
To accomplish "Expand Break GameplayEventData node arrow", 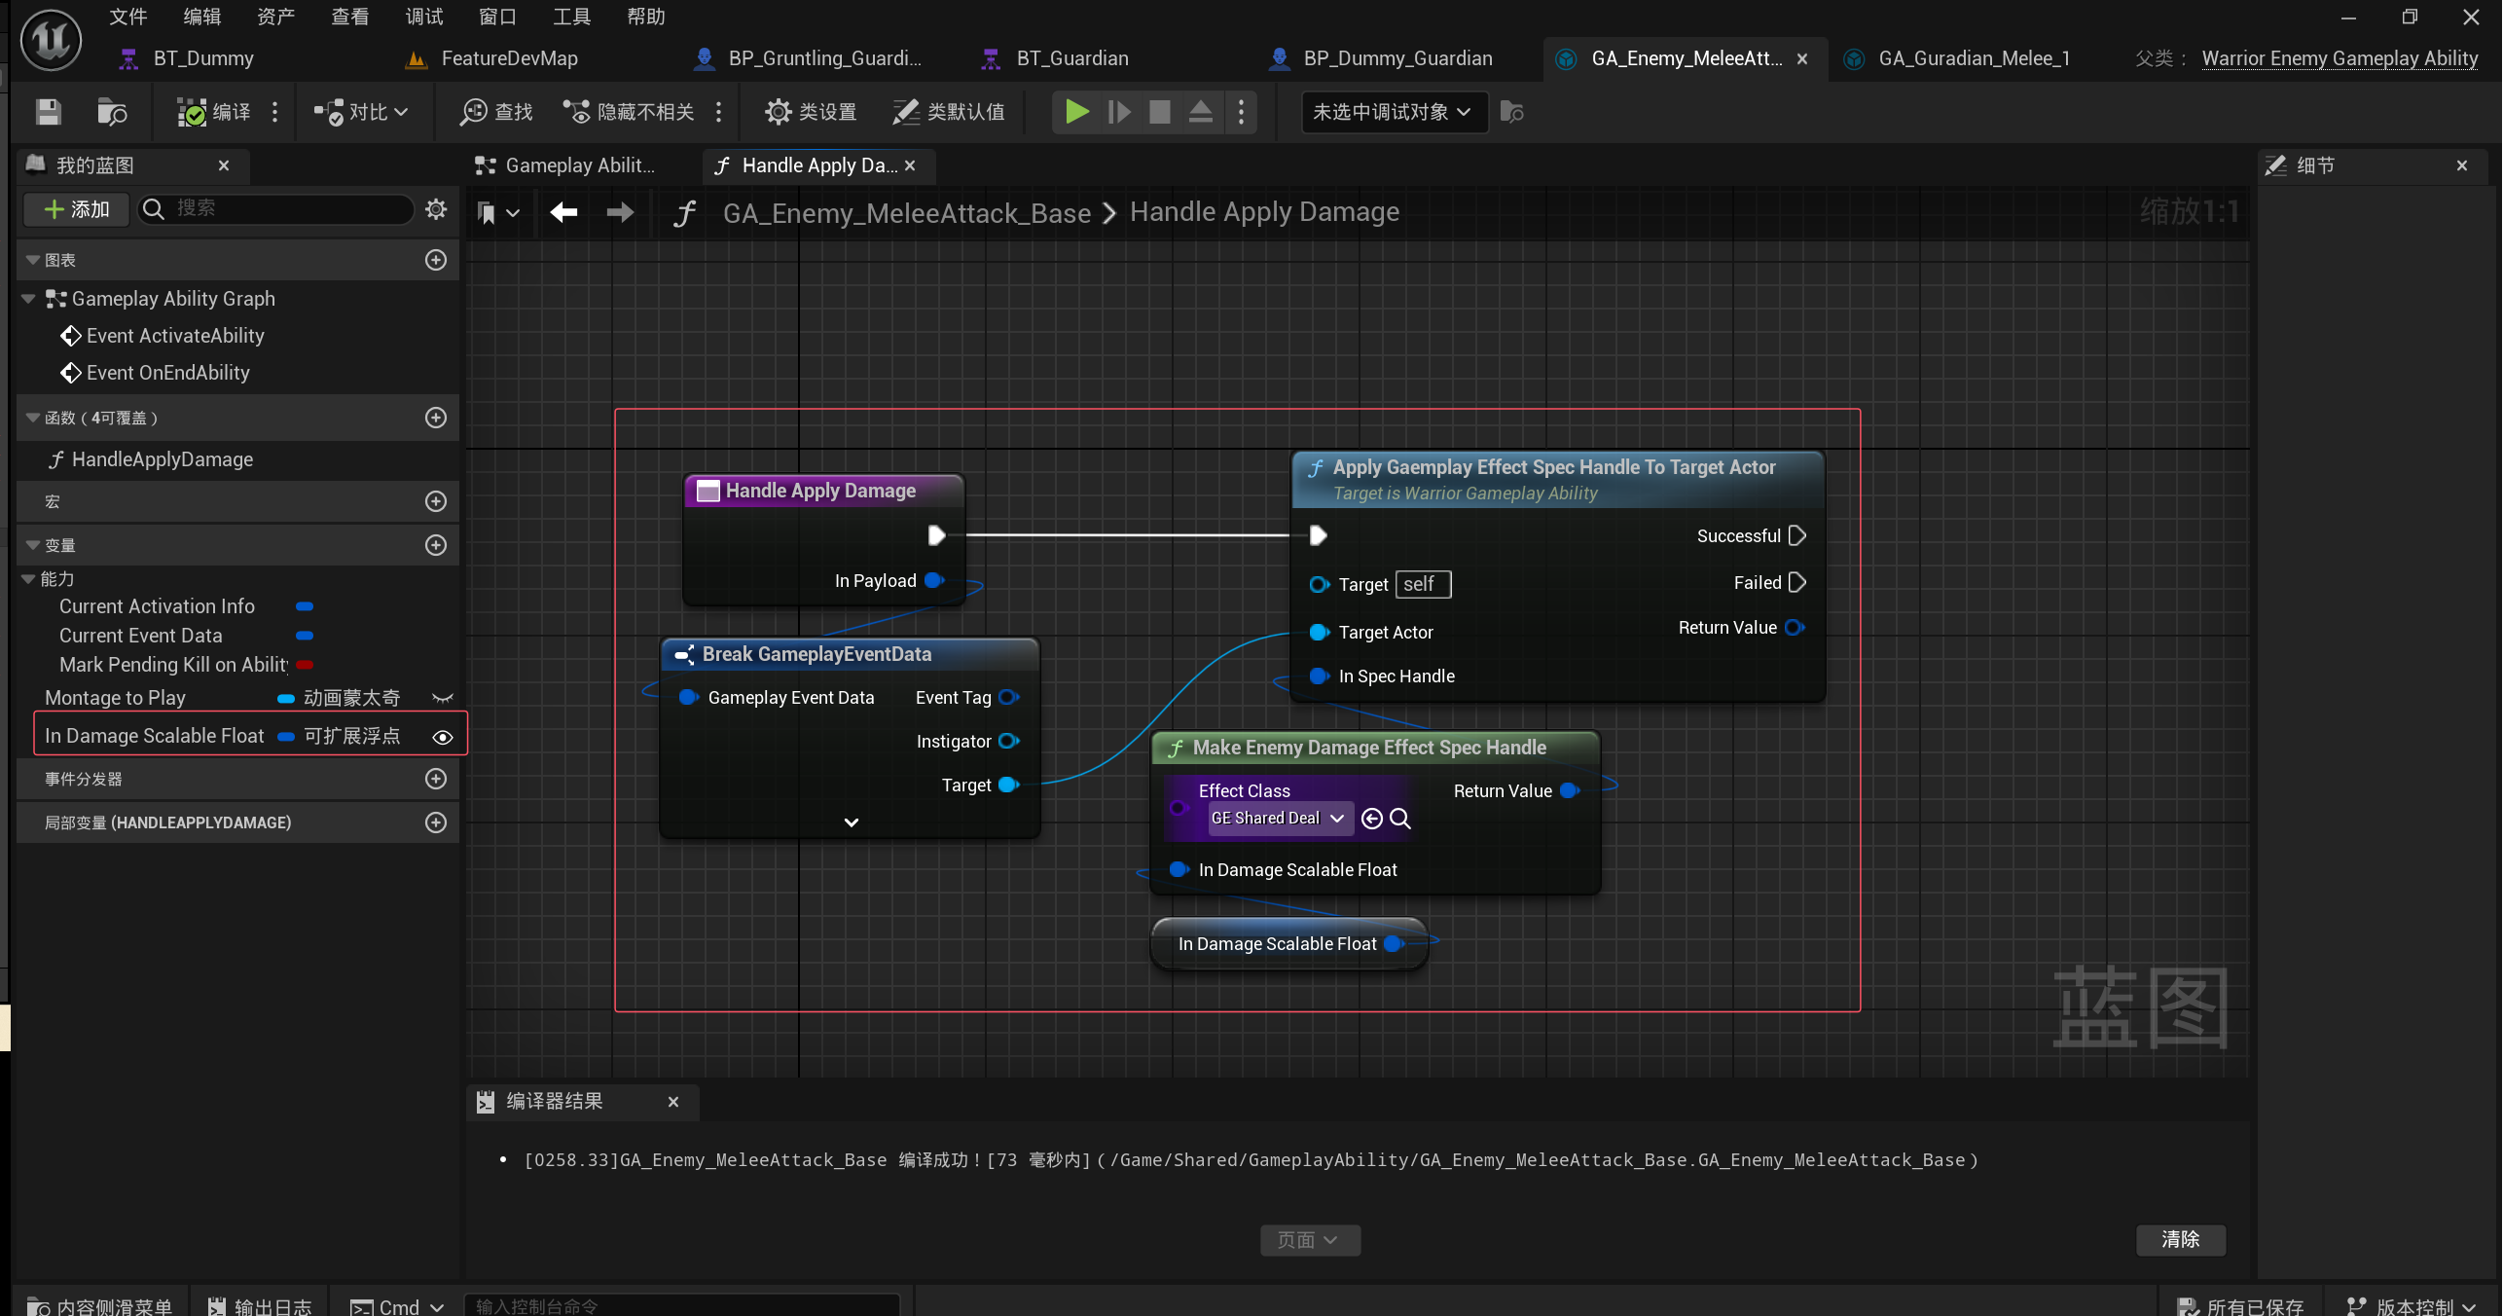I will (852, 822).
